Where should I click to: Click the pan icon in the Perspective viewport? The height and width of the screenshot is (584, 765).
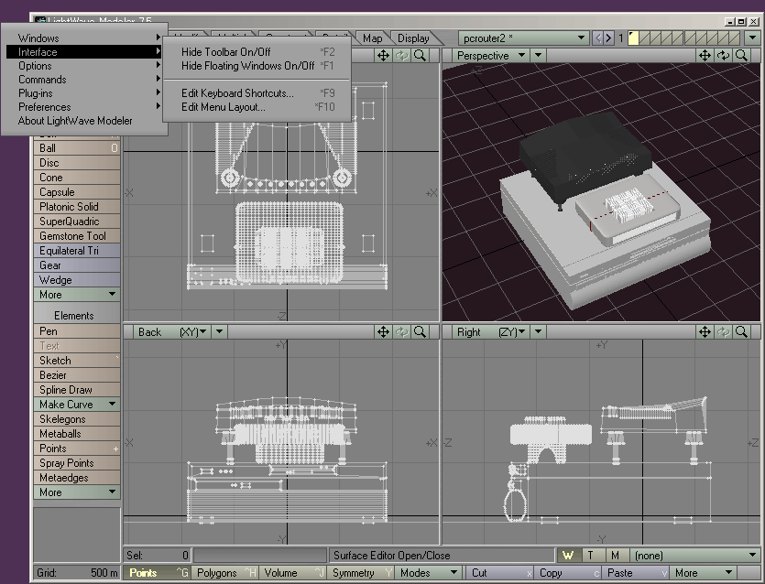coord(704,56)
